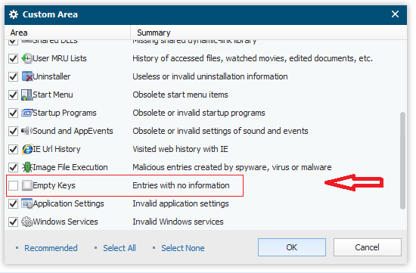Click the Recommended link
The height and width of the screenshot is (273, 416).
coord(51,248)
